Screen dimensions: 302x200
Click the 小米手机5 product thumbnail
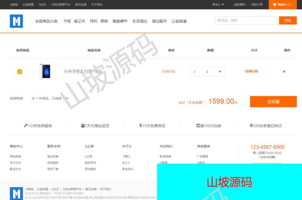click(45, 71)
